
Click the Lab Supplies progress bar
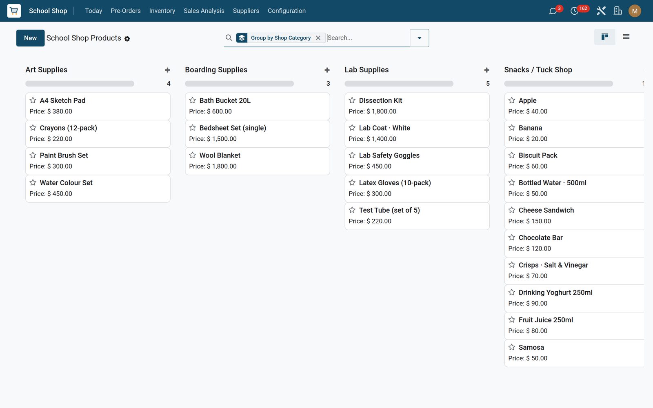[399, 84]
